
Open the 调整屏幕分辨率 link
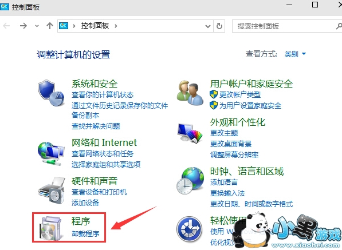(234, 155)
